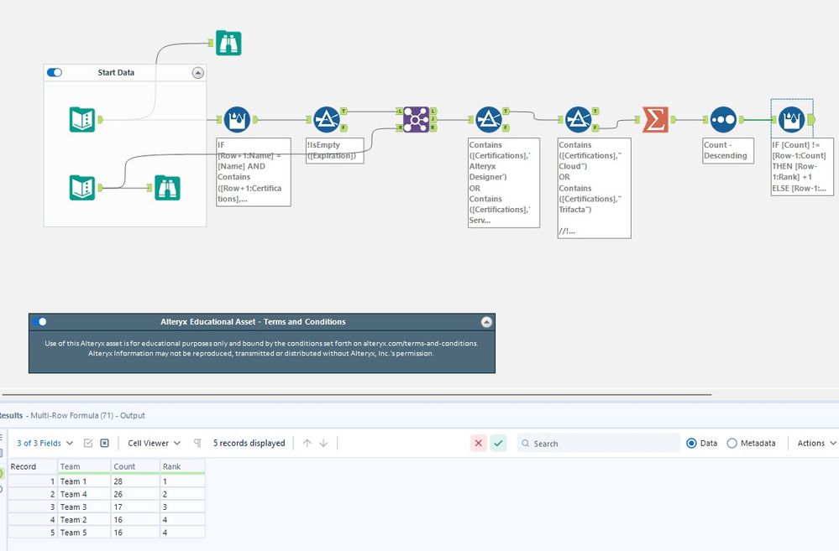Click the Count column header
This screenshot has width=839, height=551.
pos(135,466)
